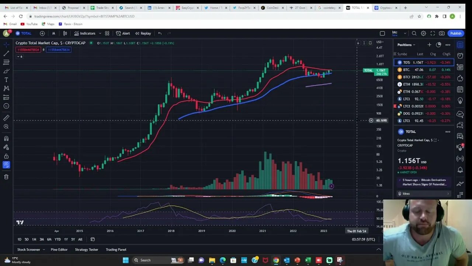The height and width of the screenshot is (266, 472).
Task: Open the hotlists flame icon
Action: (460, 78)
